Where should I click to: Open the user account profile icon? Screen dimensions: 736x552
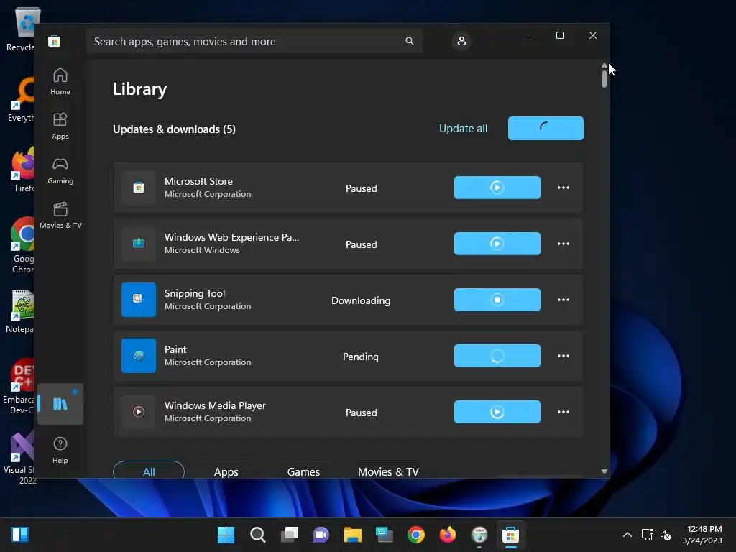[x=461, y=41]
